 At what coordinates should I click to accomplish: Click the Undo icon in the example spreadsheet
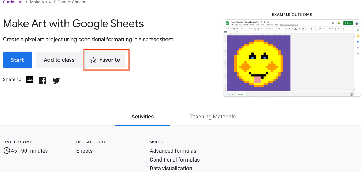coord(227,29)
